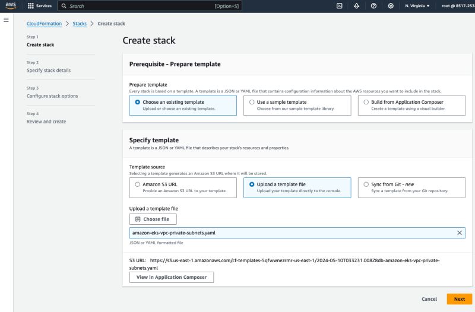The width and height of the screenshot is (475, 312).
Task: Select Sync from Git template source
Action: pyautogui.click(x=411, y=187)
